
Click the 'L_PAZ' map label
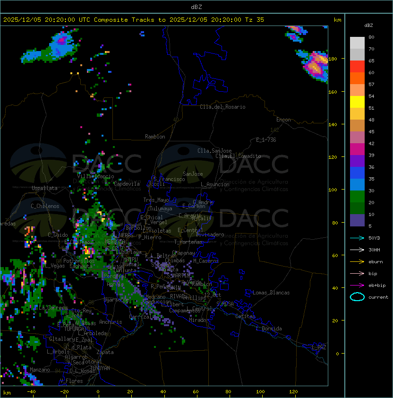pyautogui.click(x=319, y=347)
